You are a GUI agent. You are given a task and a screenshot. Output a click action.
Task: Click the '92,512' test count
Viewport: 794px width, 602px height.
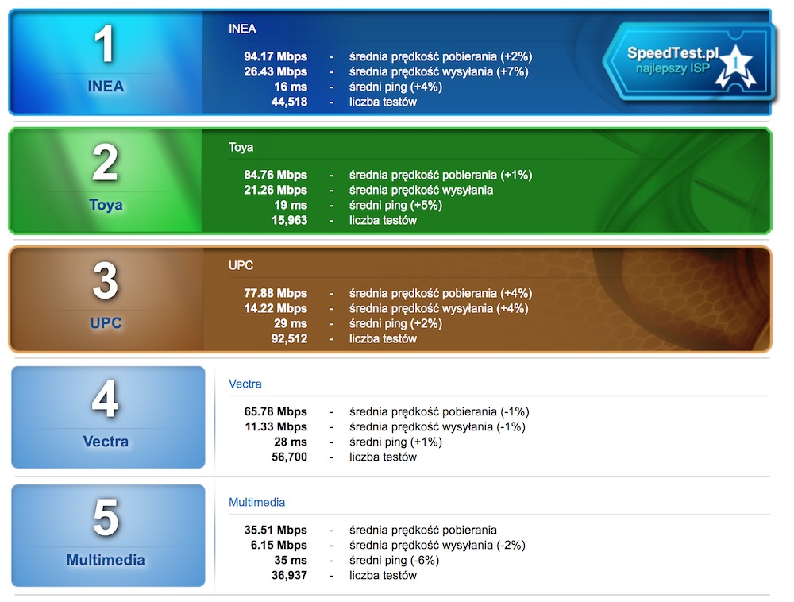click(290, 338)
